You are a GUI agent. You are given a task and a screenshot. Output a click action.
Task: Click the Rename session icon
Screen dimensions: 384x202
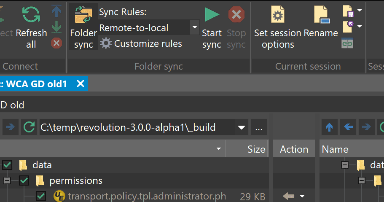pos(321,16)
